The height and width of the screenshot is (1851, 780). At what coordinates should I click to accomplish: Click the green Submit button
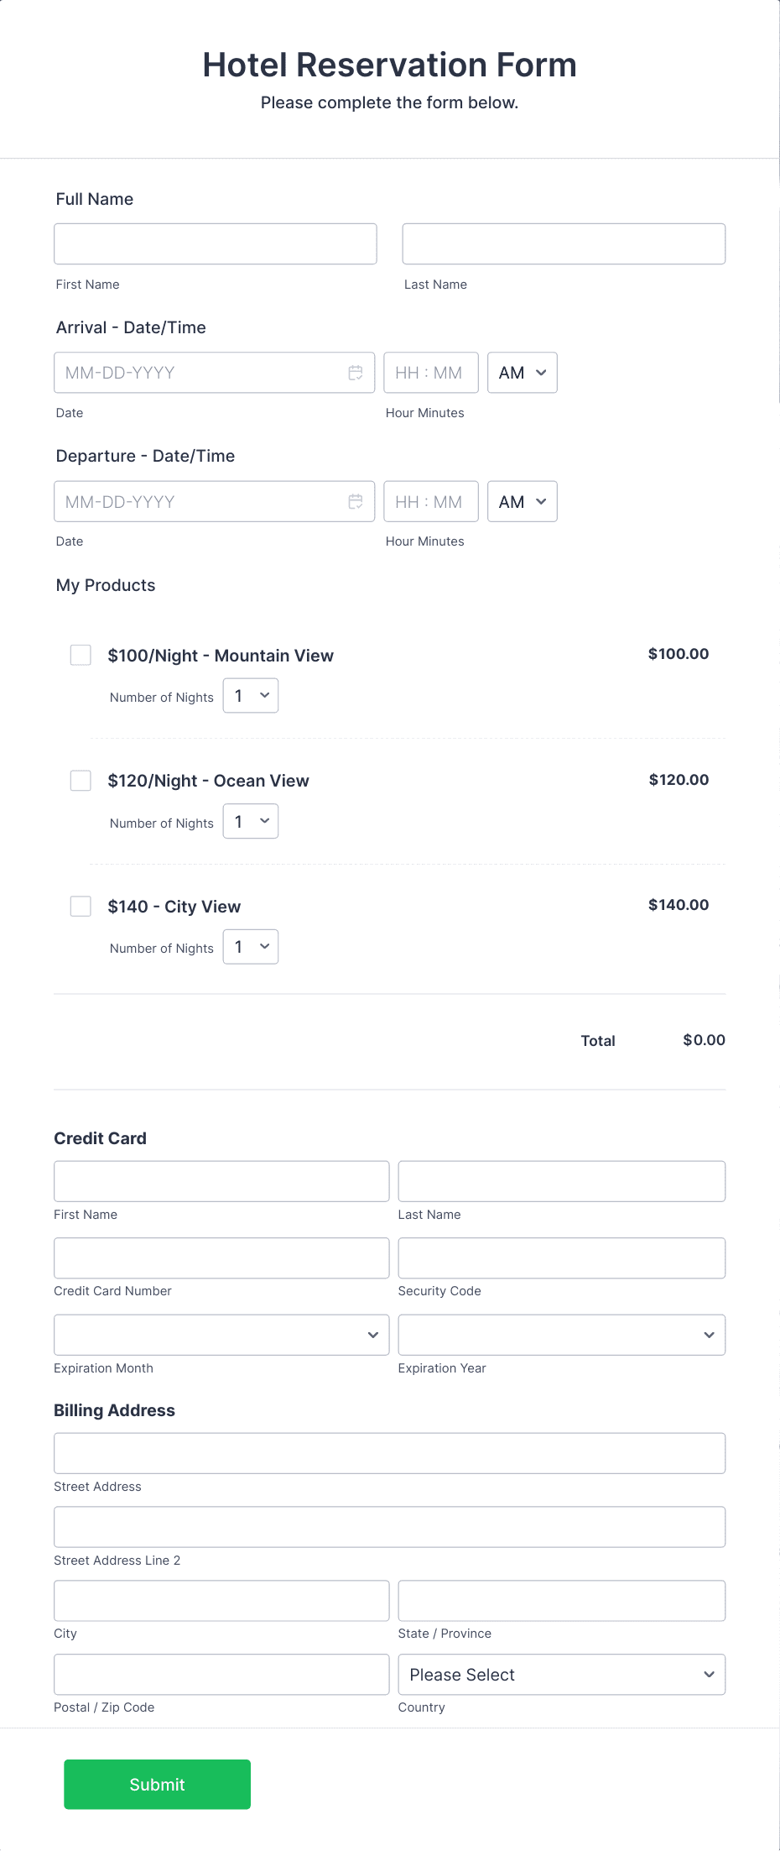tap(158, 1785)
